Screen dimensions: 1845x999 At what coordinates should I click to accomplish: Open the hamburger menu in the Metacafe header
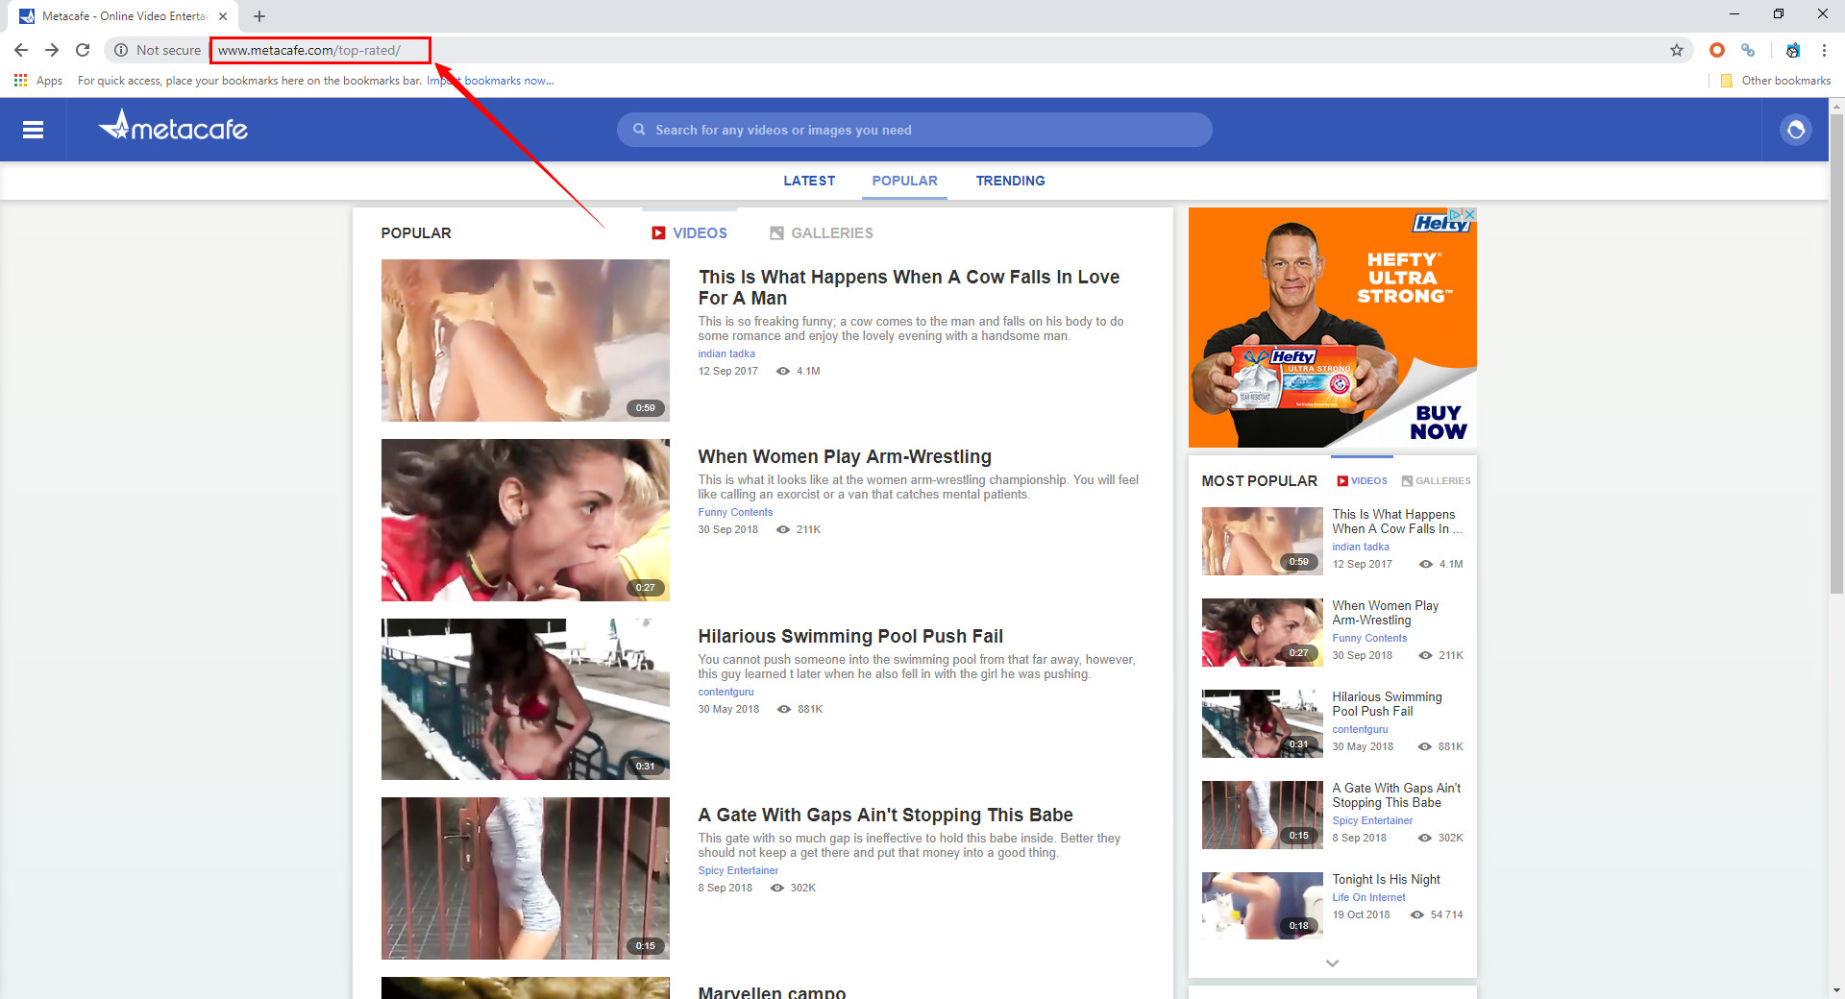(33, 130)
